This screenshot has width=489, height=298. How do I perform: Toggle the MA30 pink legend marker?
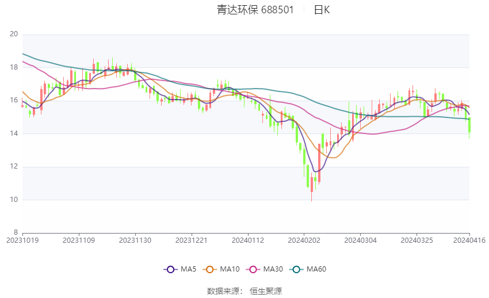coord(253,269)
